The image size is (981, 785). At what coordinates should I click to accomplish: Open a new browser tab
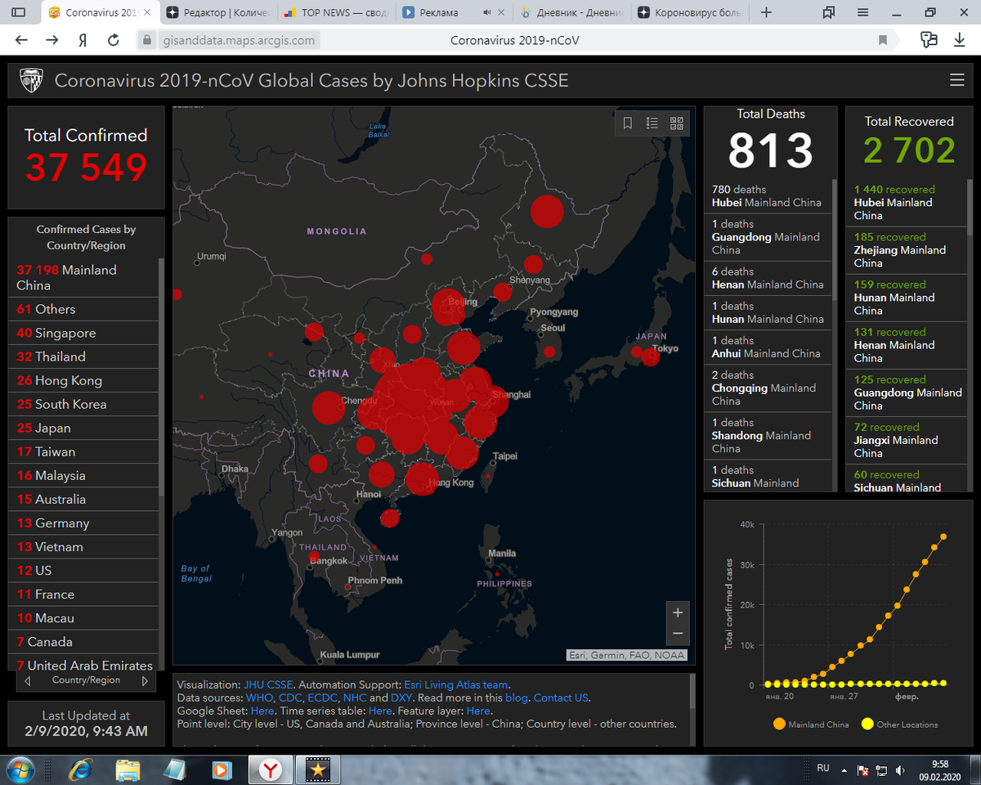click(766, 12)
